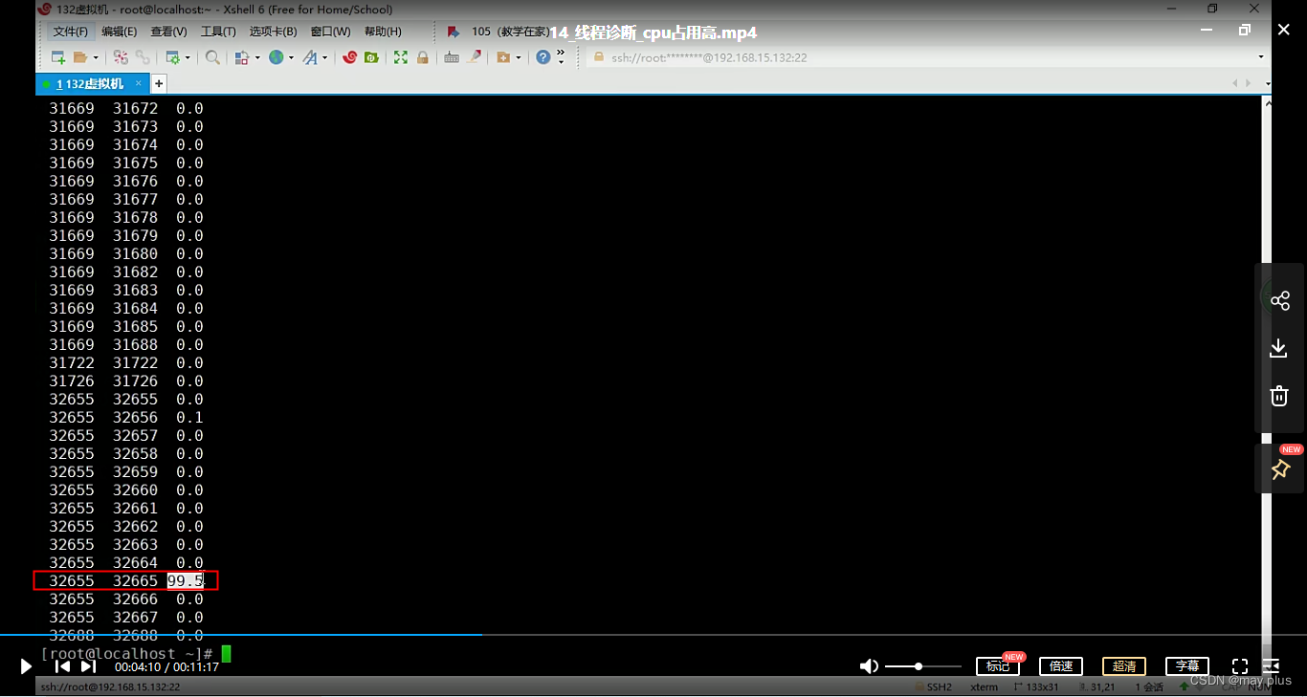Viewport: 1307px width, 697px height.
Task: Click the globe encoding icon
Action: pyautogui.click(x=276, y=57)
